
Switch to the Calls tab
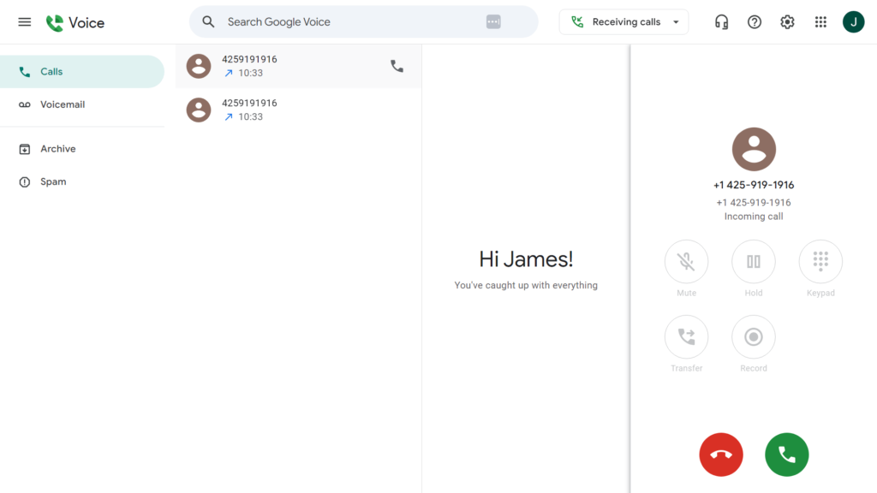click(53, 71)
